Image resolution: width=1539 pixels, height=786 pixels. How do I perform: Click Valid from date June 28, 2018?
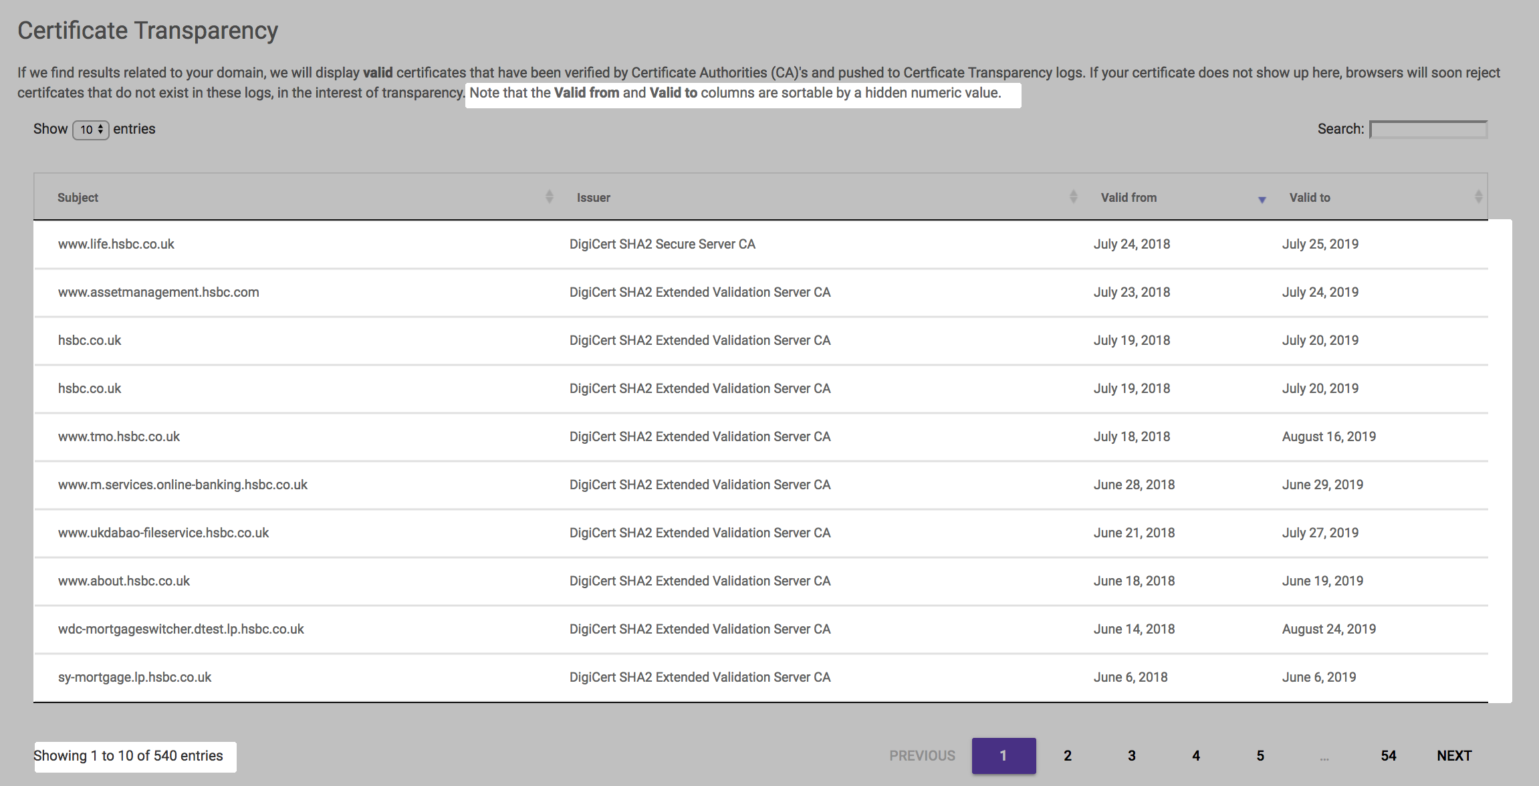coord(1134,485)
